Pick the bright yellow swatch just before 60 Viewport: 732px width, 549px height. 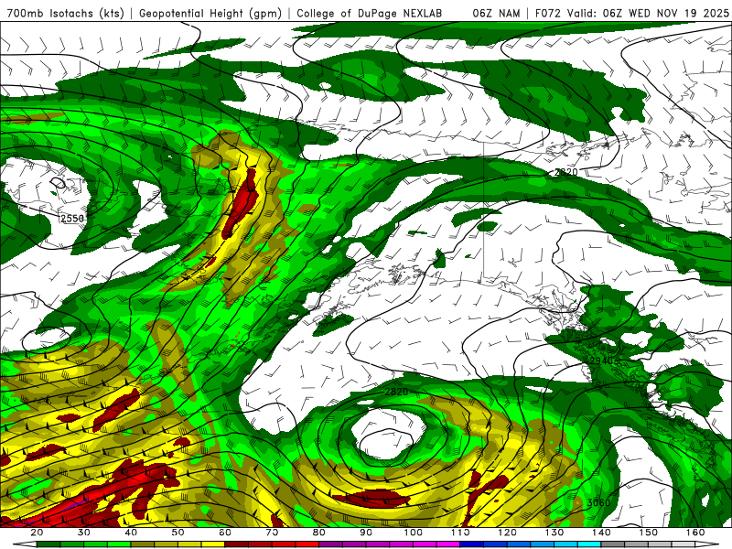[213, 544]
